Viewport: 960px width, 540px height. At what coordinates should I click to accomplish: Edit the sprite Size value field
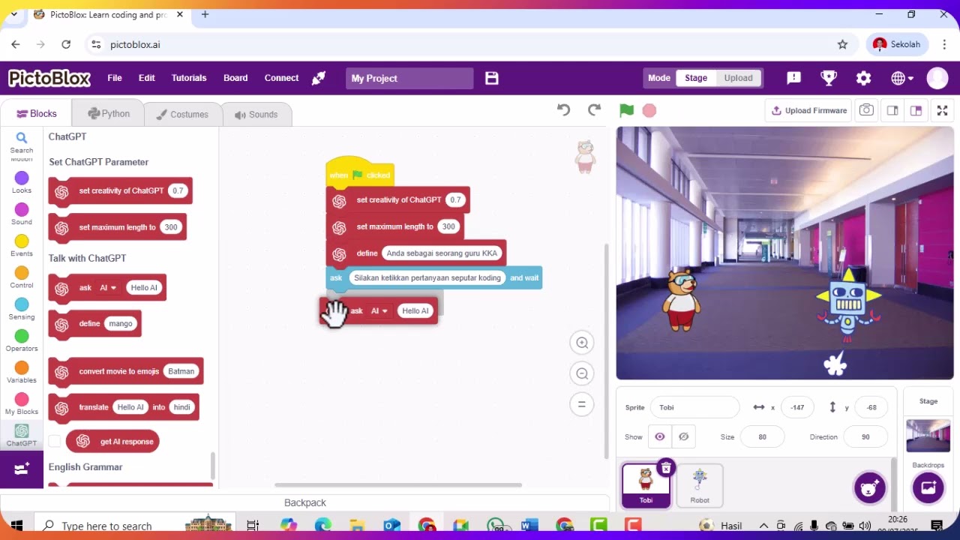coord(763,436)
